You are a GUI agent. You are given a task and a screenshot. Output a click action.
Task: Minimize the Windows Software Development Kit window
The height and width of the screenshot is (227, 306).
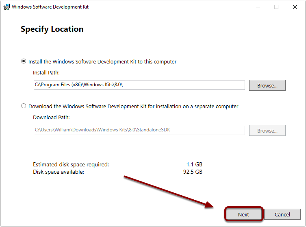tap(258, 7)
